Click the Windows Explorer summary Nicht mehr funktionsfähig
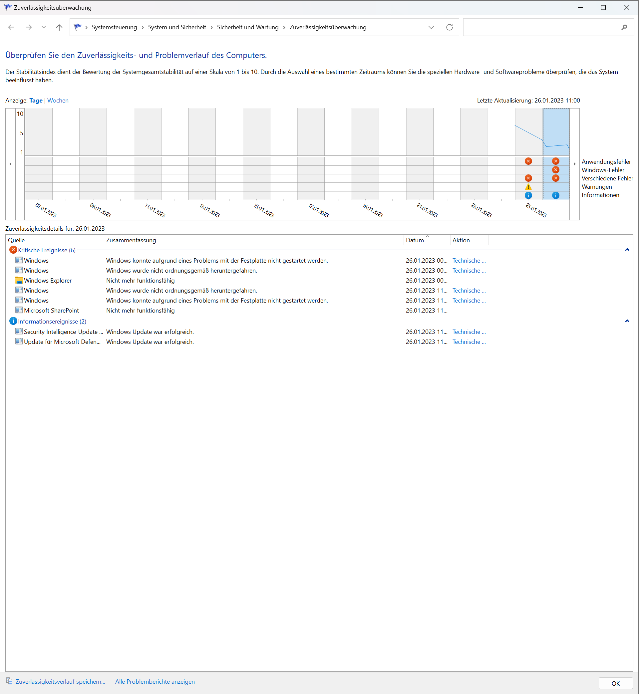Screen dimensions: 639x694 [141, 281]
